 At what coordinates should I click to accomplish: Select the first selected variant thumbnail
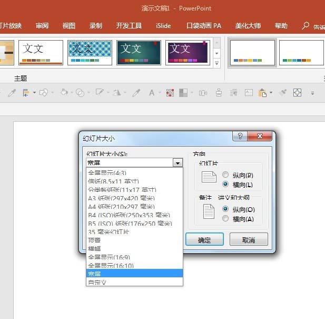[252, 53]
